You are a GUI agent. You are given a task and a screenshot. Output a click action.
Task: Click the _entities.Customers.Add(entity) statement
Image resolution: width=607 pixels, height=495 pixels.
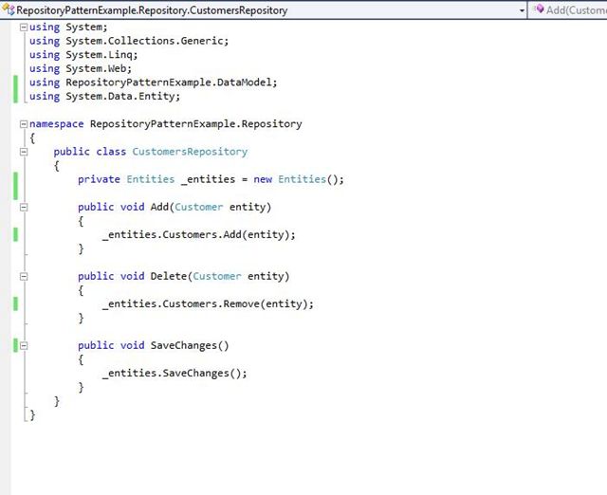pos(198,234)
